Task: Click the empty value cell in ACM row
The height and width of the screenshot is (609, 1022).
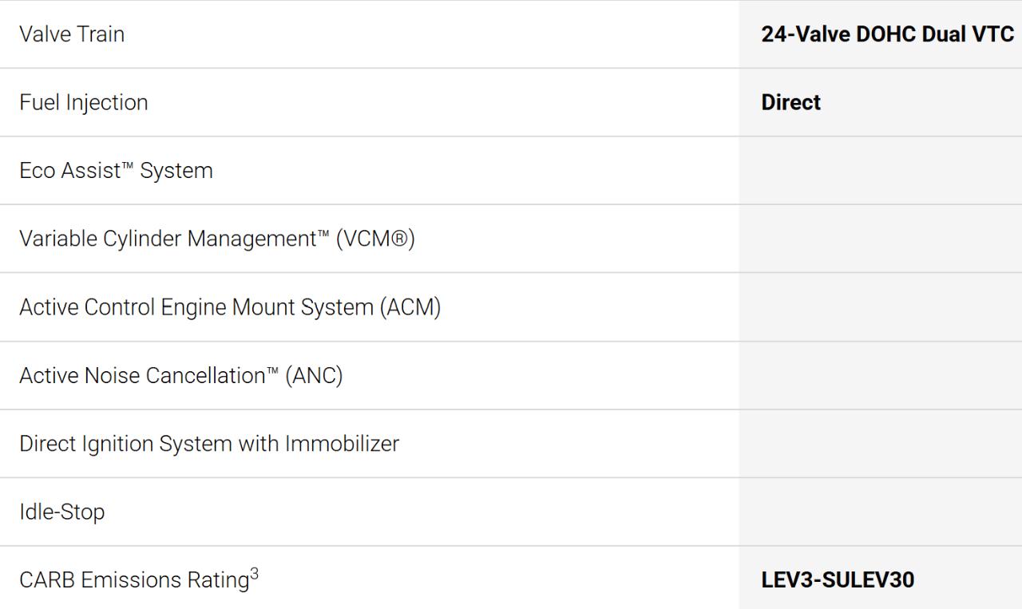Action: tap(880, 307)
